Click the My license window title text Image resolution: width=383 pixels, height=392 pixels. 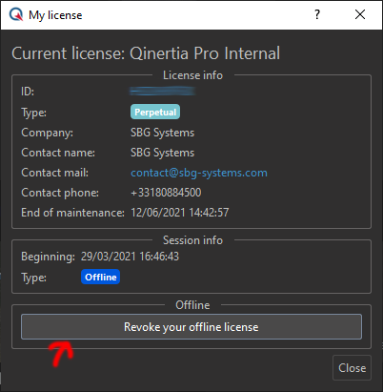coord(55,15)
